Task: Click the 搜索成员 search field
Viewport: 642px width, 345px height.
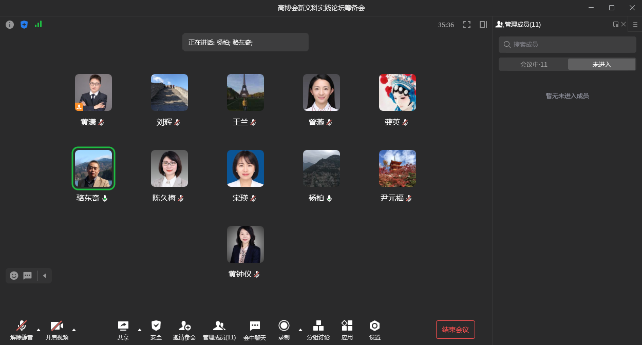Action: coord(568,45)
